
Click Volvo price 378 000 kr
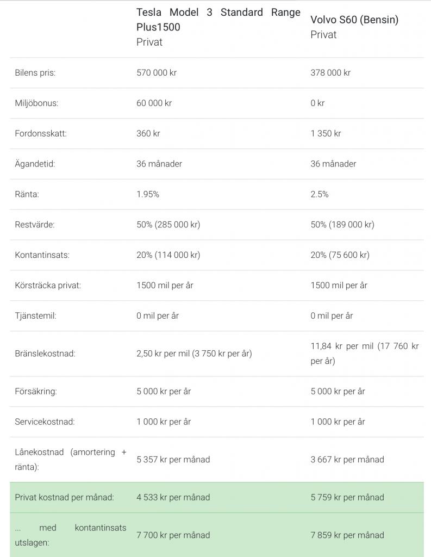pos(330,73)
